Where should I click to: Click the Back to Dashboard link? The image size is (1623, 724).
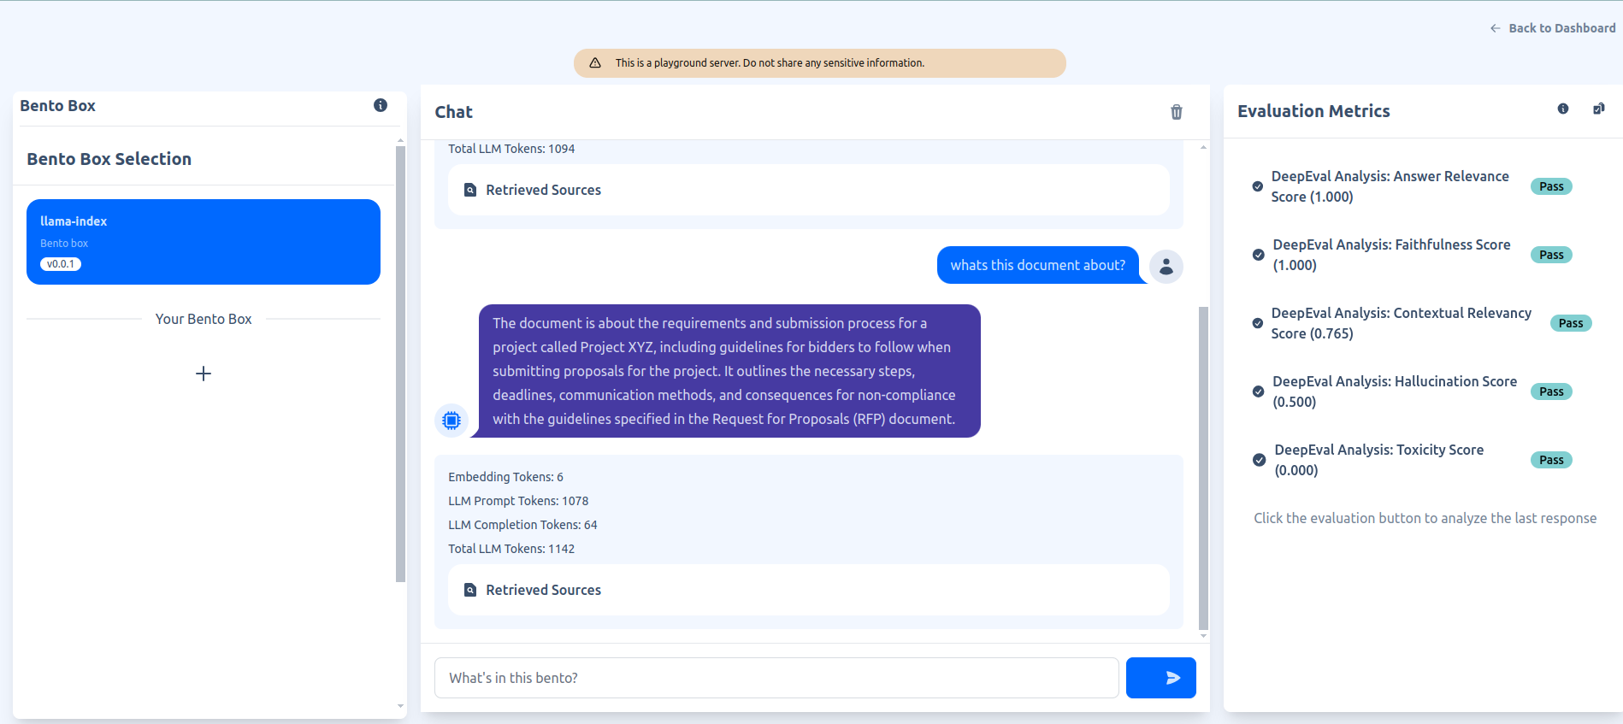pyautogui.click(x=1553, y=28)
